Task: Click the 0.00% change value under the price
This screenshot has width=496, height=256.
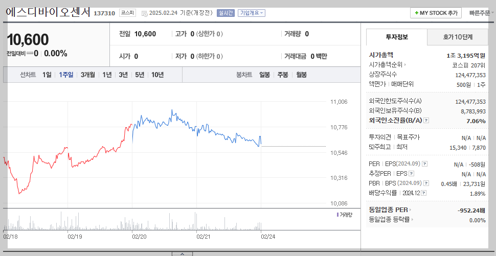Action: [x=56, y=54]
